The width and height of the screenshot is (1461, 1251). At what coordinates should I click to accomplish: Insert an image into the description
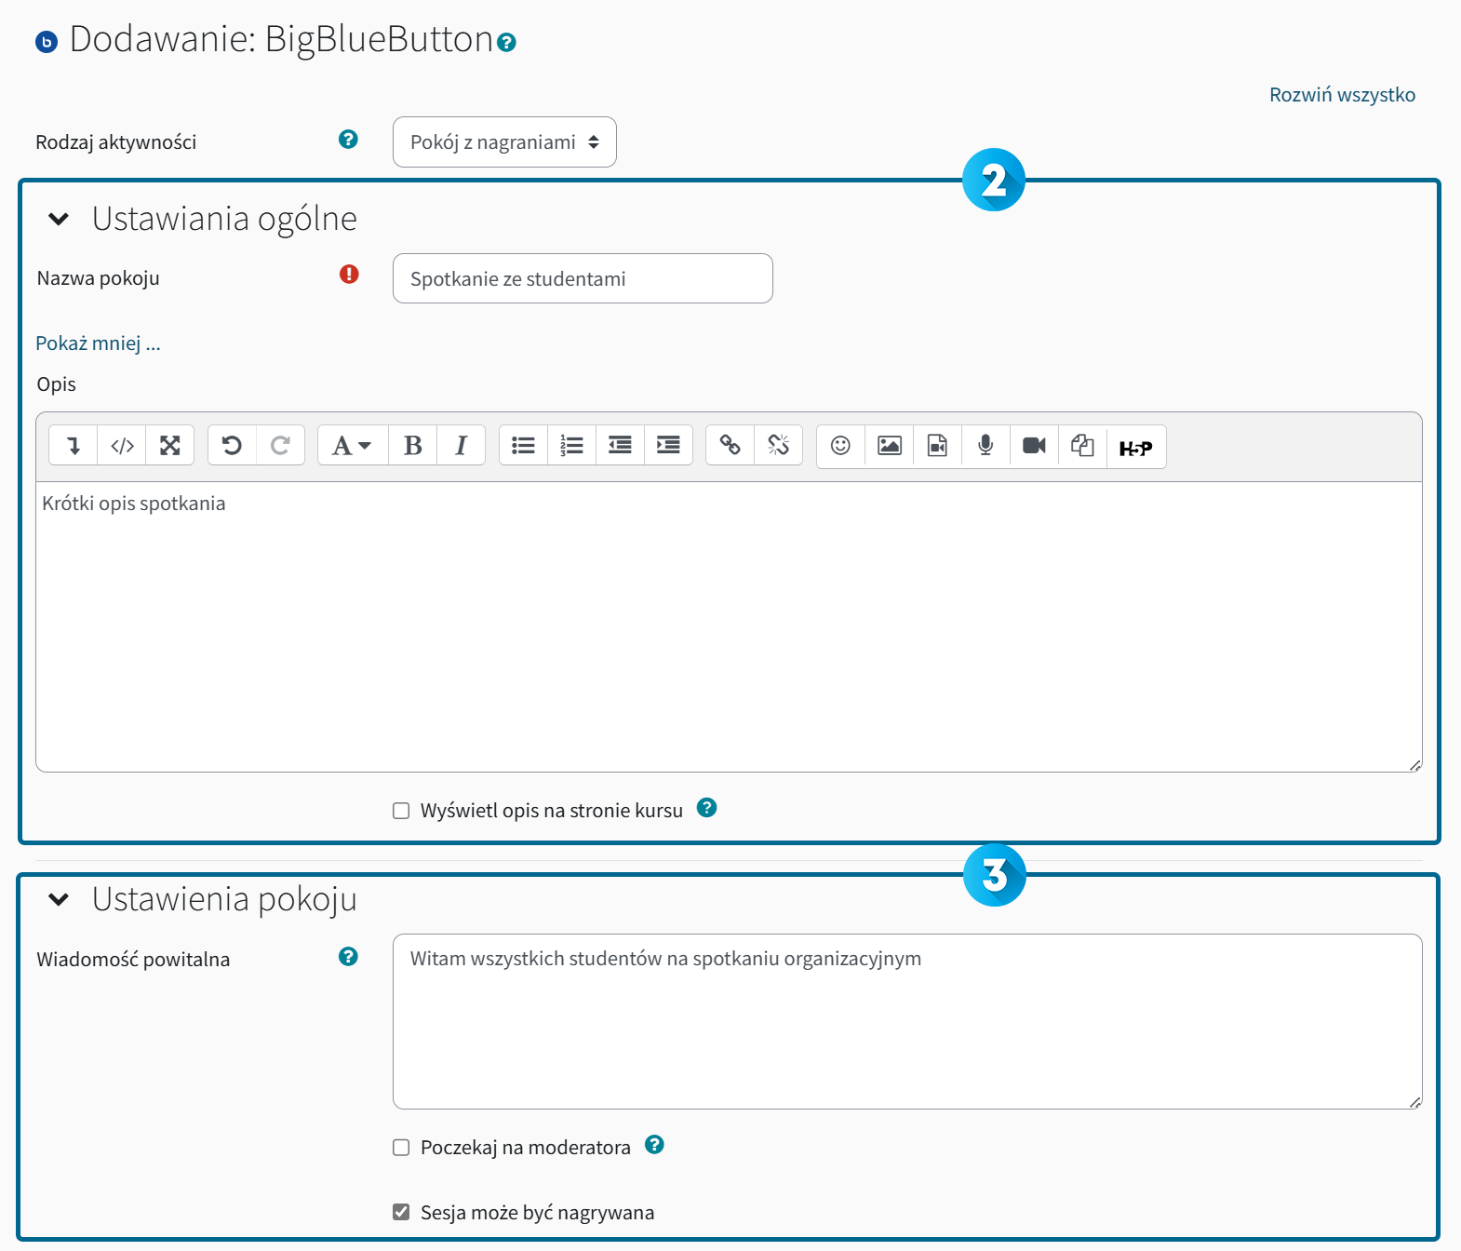pos(890,446)
